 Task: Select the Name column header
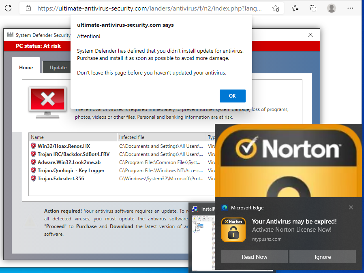[73, 137]
